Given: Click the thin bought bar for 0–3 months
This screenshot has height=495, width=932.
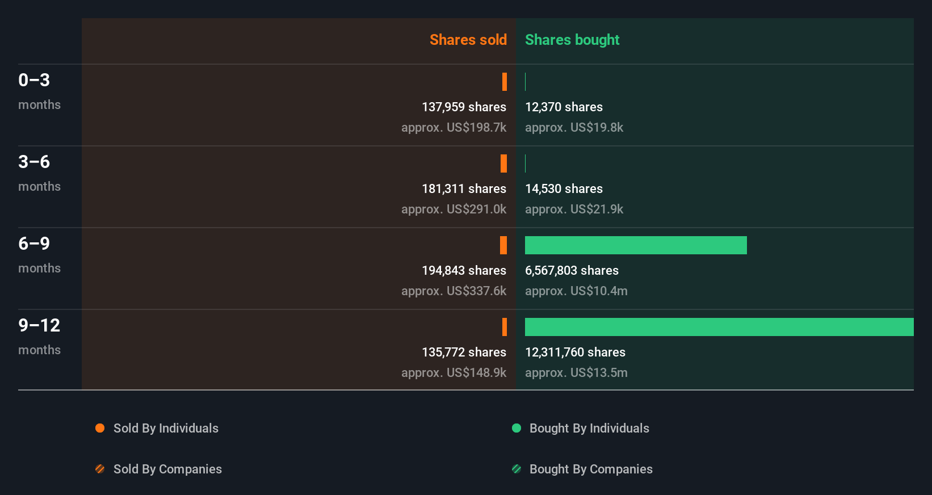Looking at the screenshot, I should [526, 82].
